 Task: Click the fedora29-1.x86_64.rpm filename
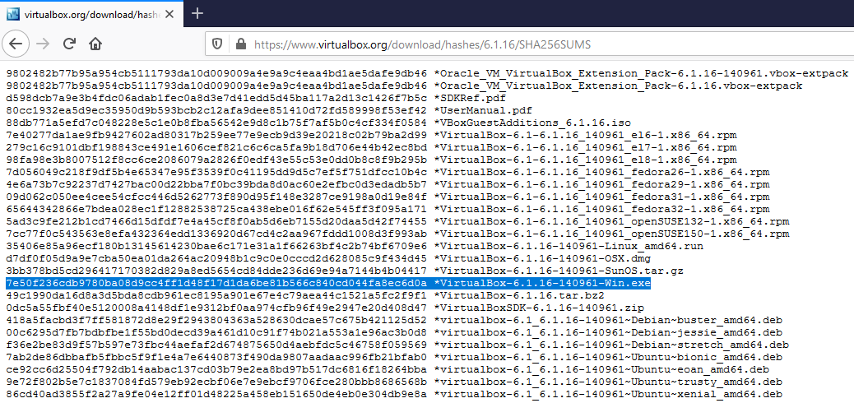(x=601, y=184)
